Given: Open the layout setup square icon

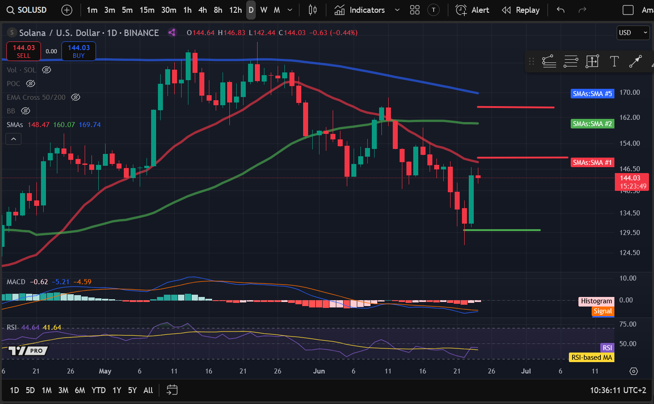Looking at the screenshot, I should click(628, 10).
